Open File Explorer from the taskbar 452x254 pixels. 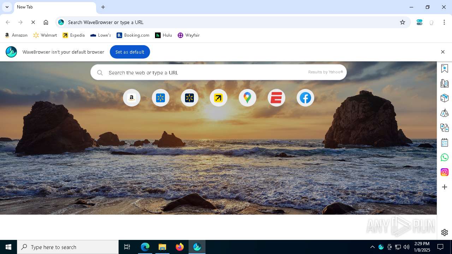point(162,247)
